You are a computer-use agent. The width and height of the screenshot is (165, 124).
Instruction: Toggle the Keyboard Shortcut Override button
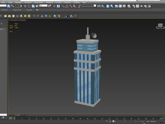pyautogui.click(x=58, y=6)
